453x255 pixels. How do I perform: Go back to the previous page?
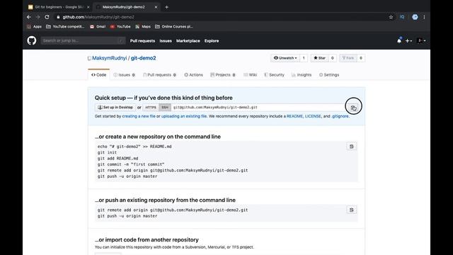pos(29,17)
